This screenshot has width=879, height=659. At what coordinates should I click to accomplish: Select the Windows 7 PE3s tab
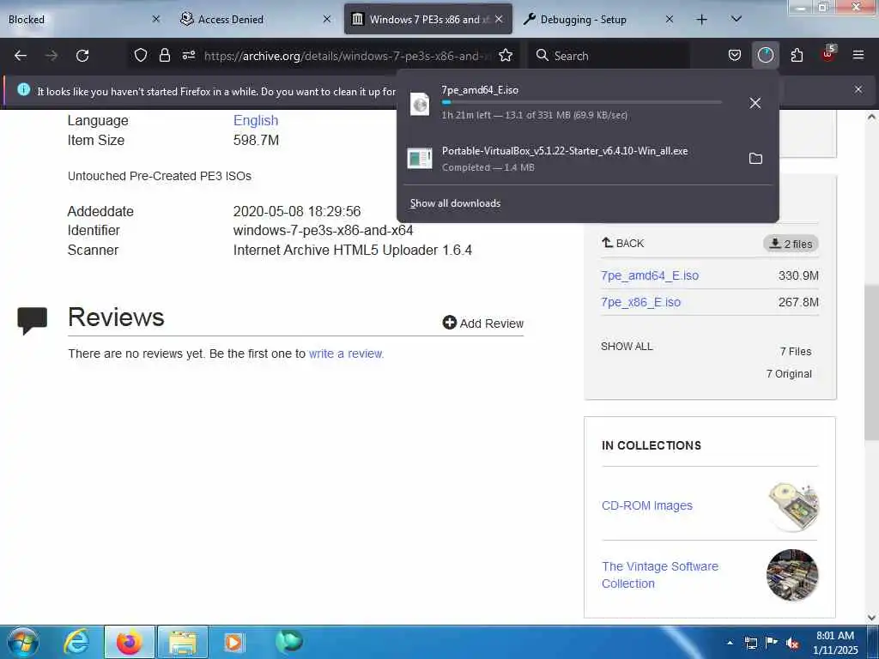(x=427, y=20)
